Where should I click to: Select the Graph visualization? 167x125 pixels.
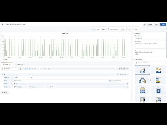coord(142,70)
